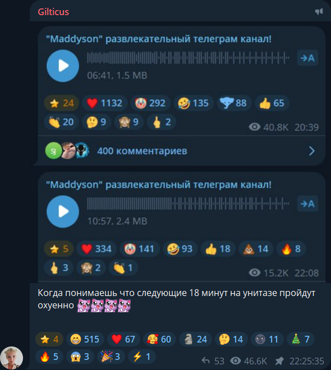Play the 06:41 voice message
The image size is (331, 370).
point(63,66)
